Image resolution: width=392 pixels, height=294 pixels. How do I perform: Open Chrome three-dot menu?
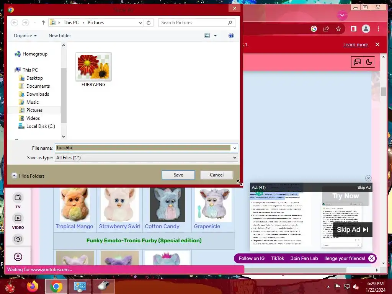378,29
